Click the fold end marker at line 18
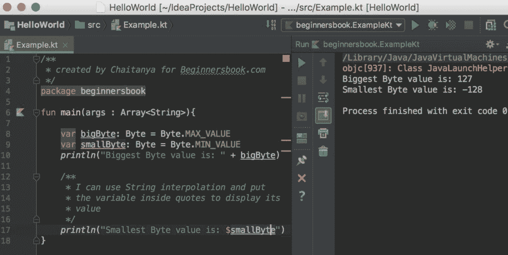The height and width of the screenshot is (255, 508). coord(36,241)
